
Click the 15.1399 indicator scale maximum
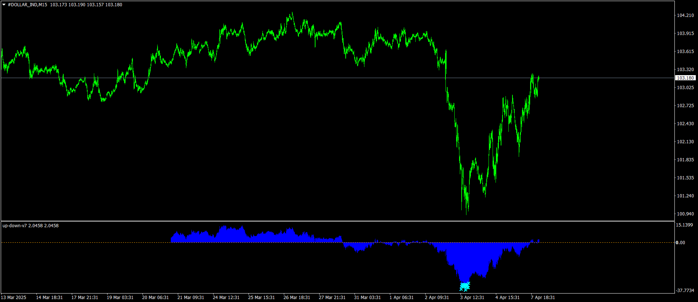[684, 225]
